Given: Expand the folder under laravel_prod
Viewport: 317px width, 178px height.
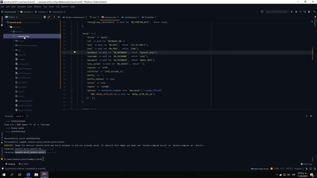Looking at the screenshot, I should tap(14, 41).
